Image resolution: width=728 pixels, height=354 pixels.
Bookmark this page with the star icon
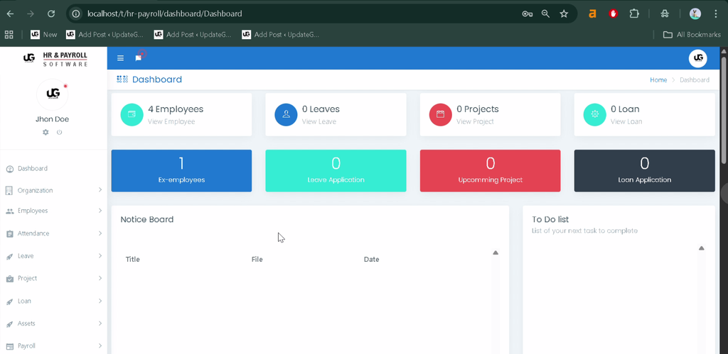point(564,14)
